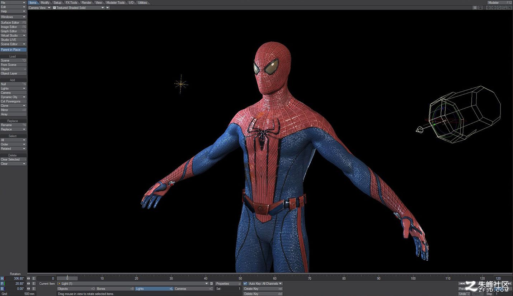The image size is (513, 296).
Task: Switch to Objects selection mode
Action: (x=76, y=288)
